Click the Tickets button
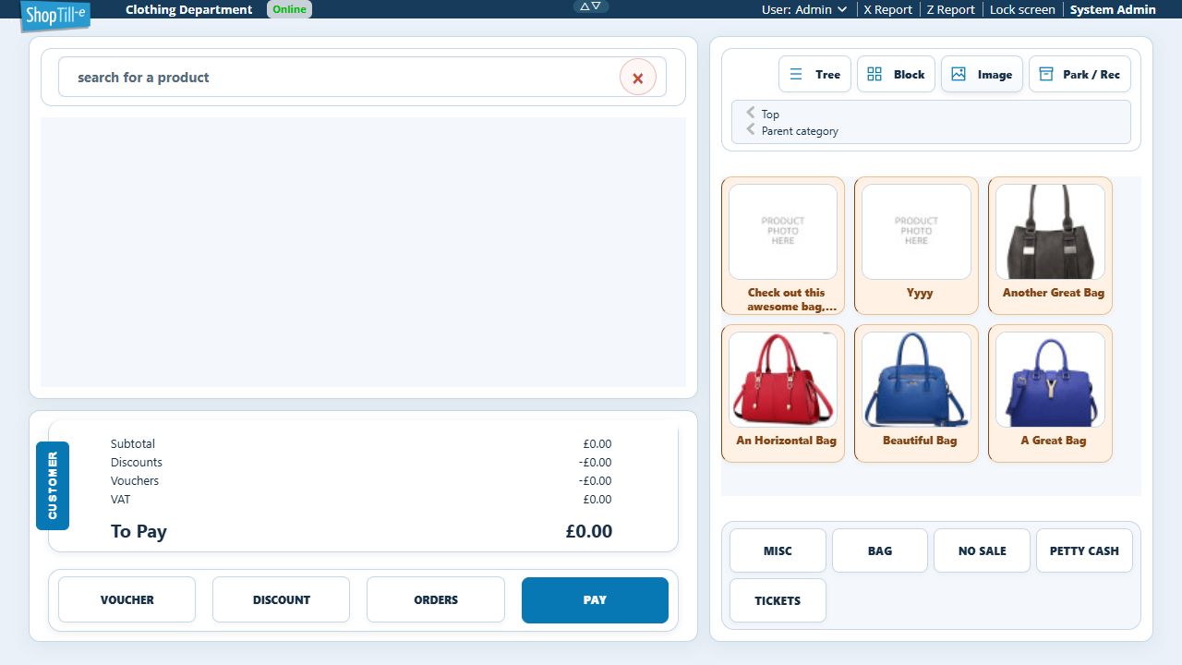This screenshot has width=1182, height=665. 778,600
